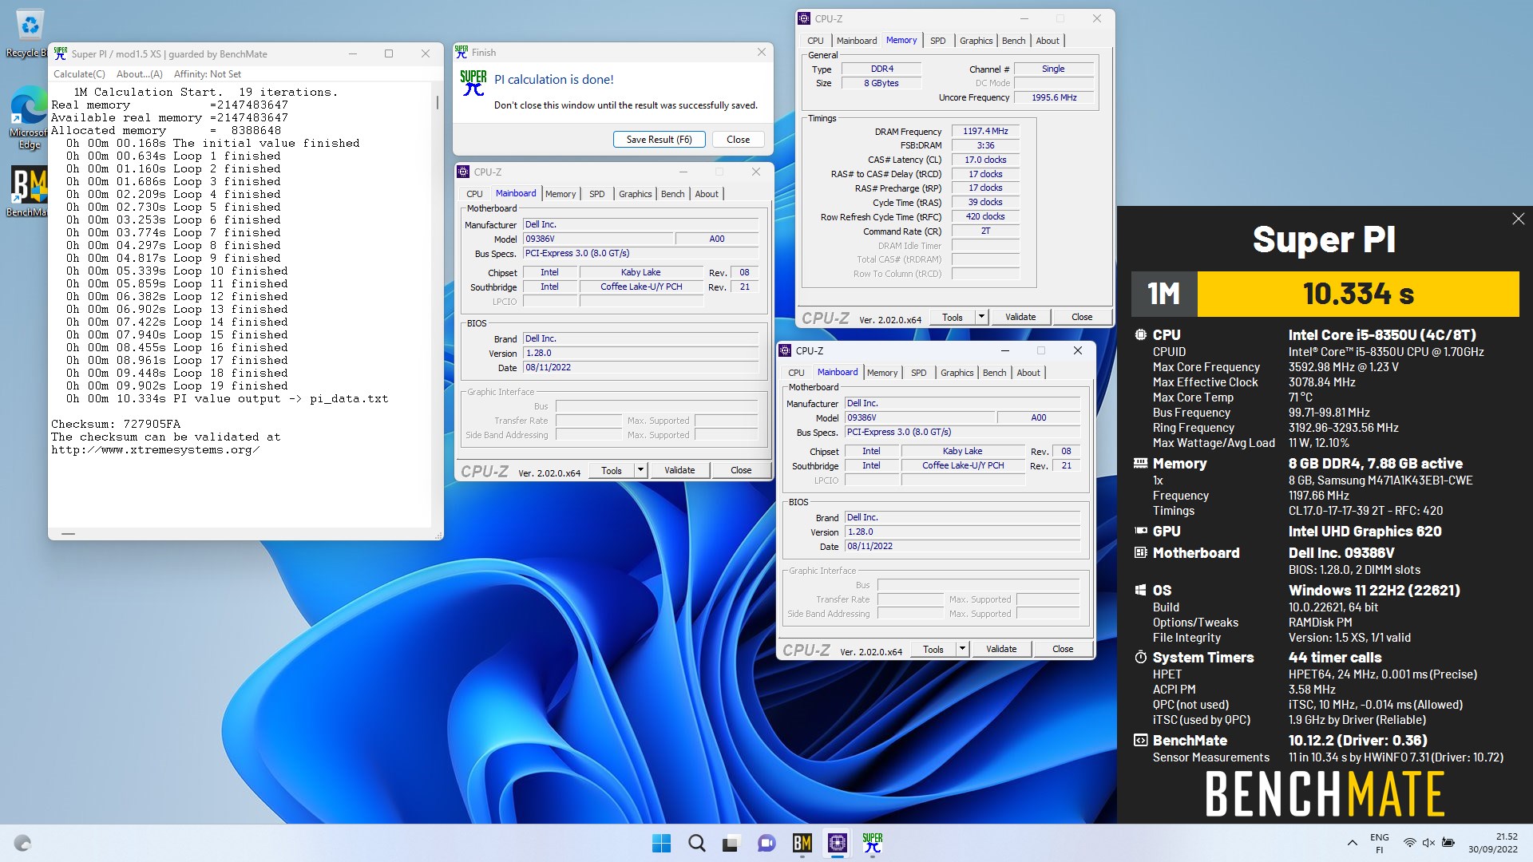Select Bench tab in middle CPU-Z window

[x=672, y=194]
